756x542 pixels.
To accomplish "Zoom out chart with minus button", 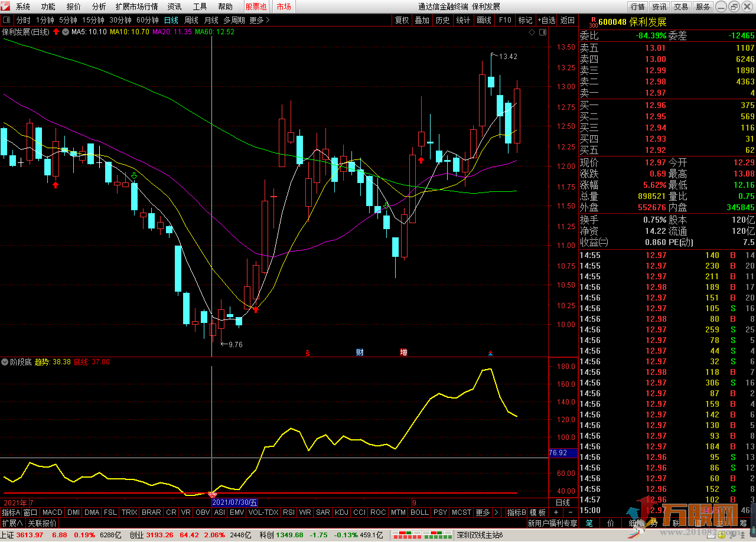I will point(570,512).
